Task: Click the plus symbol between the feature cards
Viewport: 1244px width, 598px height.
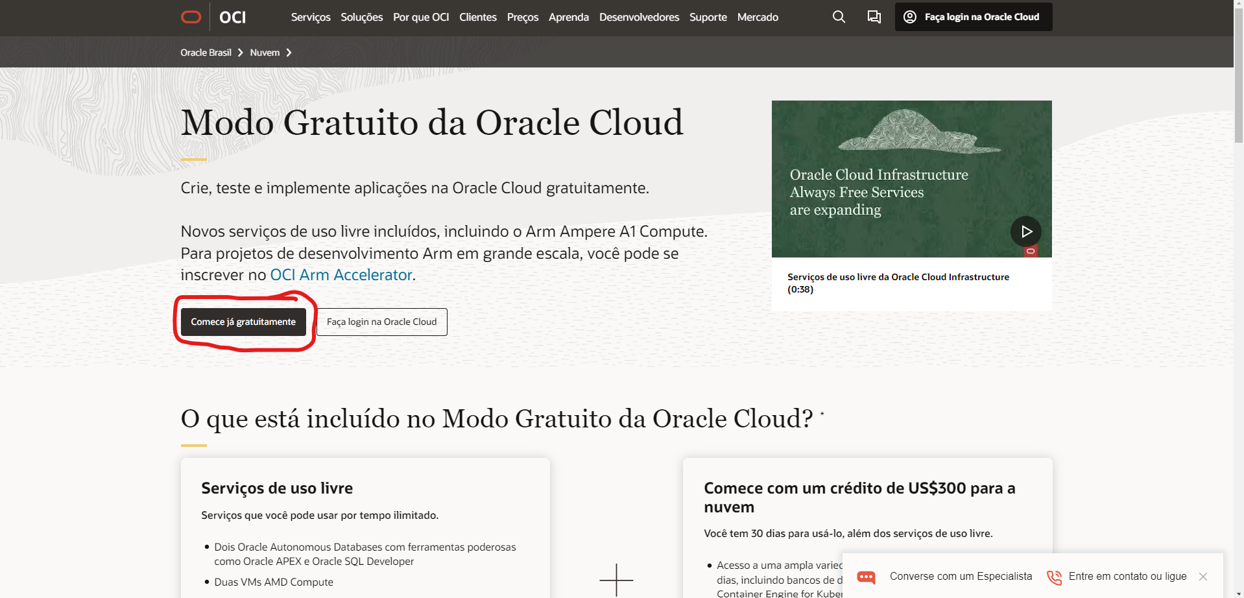Action: coord(616,579)
